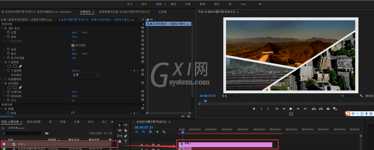
Task: Switch to 音频 workspace
Action: [202, 4]
